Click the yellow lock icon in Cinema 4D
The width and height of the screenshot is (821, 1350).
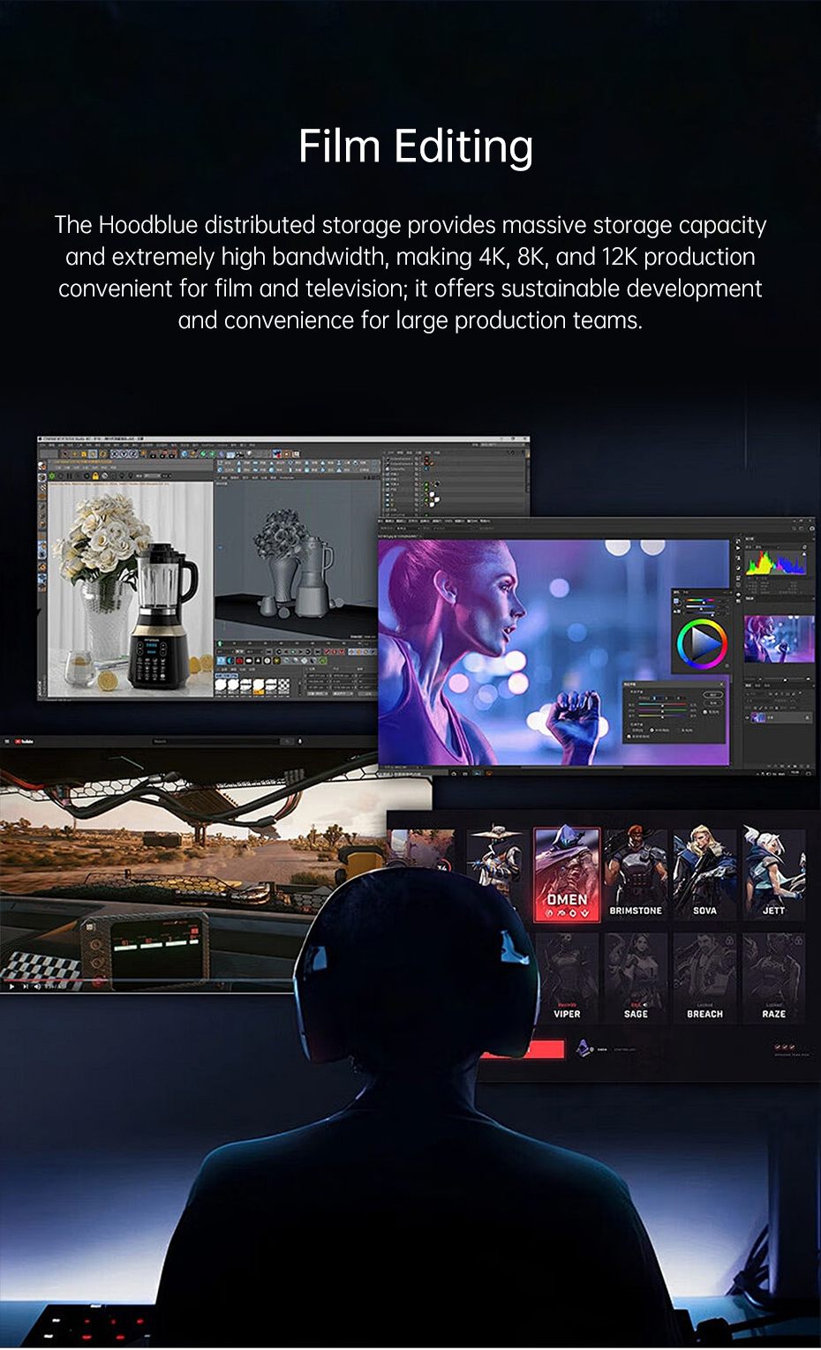tap(94, 476)
